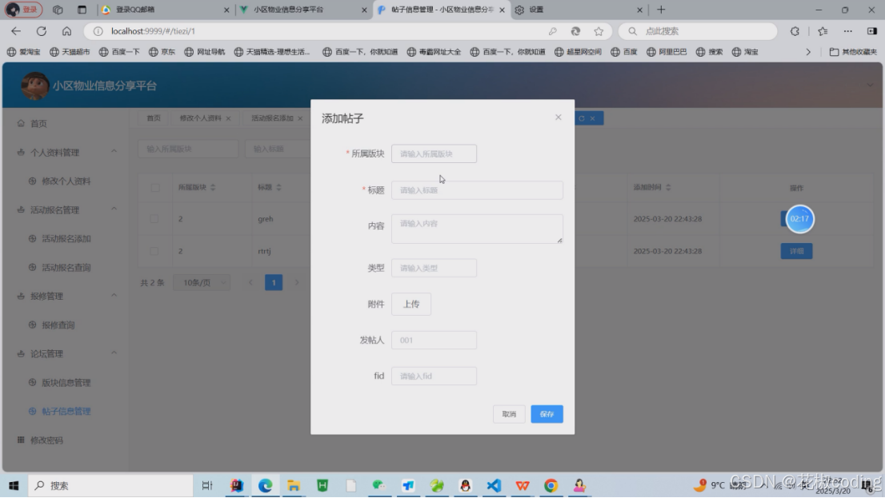885x498 pixels.
Task: Open File Explorer from taskbar
Action: 294,485
